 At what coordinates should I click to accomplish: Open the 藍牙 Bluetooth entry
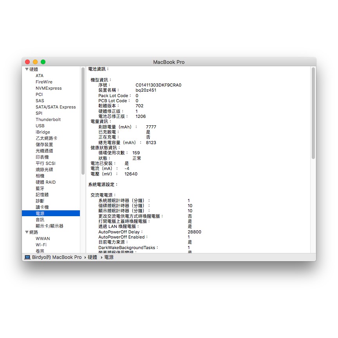click(x=40, y=188)
